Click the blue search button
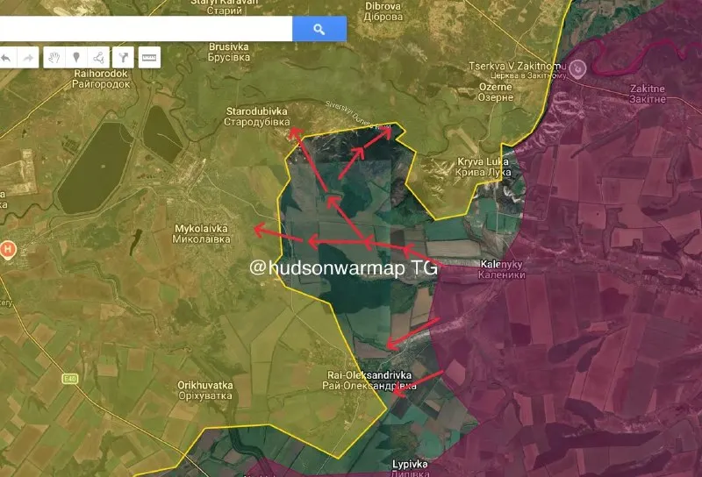The image size is (702, 477). [319, 29]
